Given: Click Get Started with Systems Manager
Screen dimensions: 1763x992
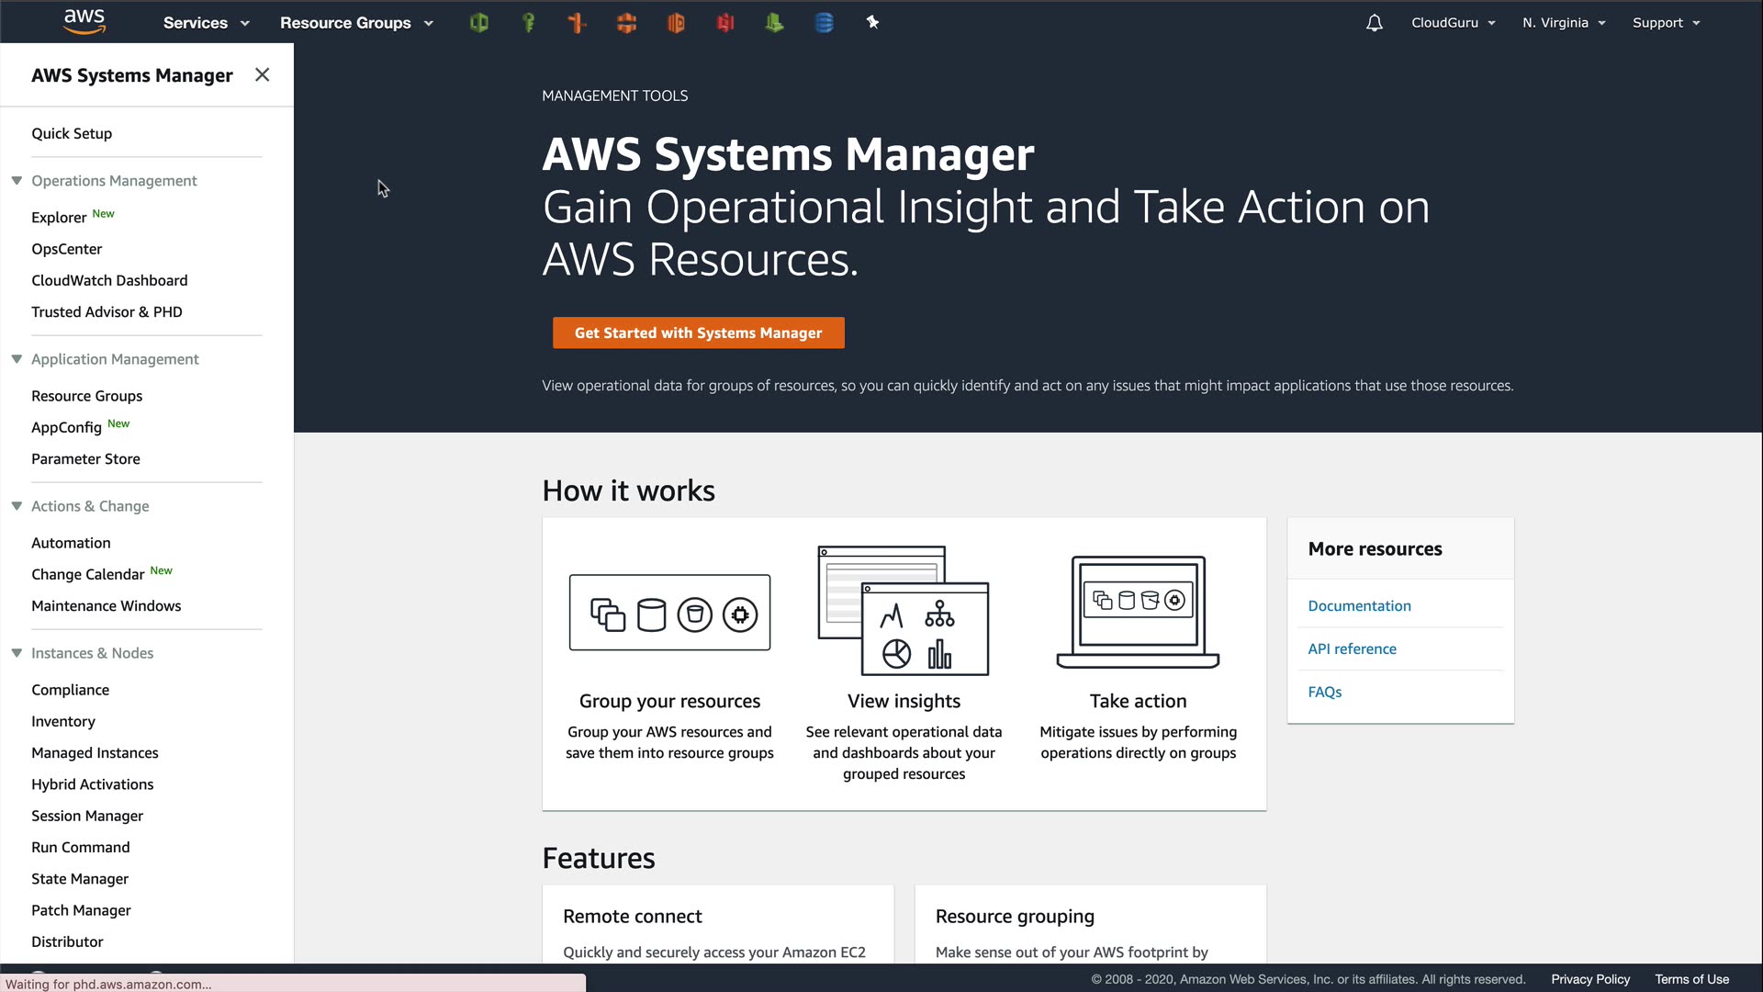Looking at the screenshot, I should 698,333.
